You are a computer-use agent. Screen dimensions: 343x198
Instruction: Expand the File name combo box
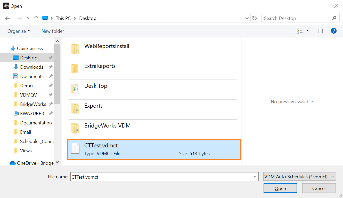tap(255, 177)
